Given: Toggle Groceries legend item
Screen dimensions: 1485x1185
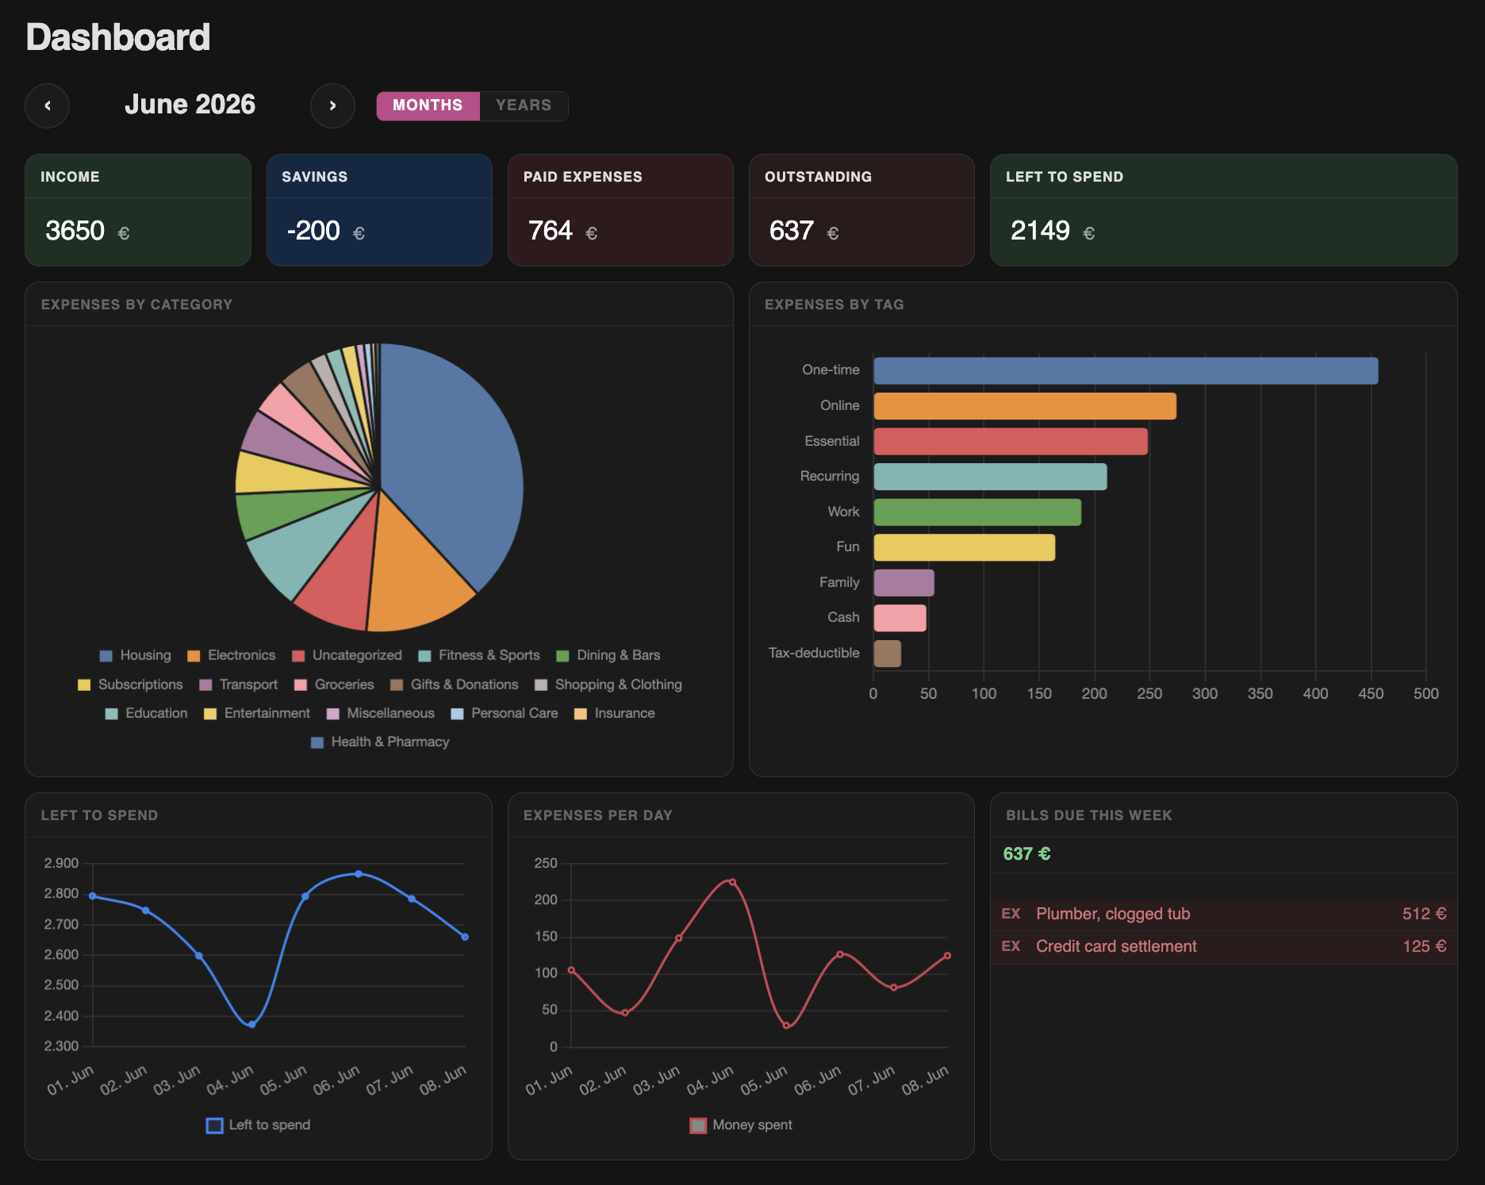Looking at the screenshot, I should tap(334, 685).
